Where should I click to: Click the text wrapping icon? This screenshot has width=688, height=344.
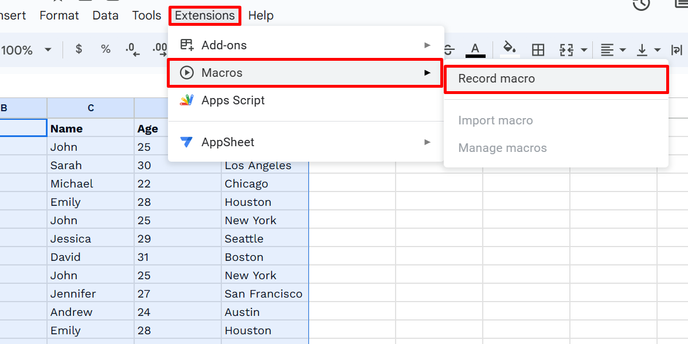pos(677,50)
